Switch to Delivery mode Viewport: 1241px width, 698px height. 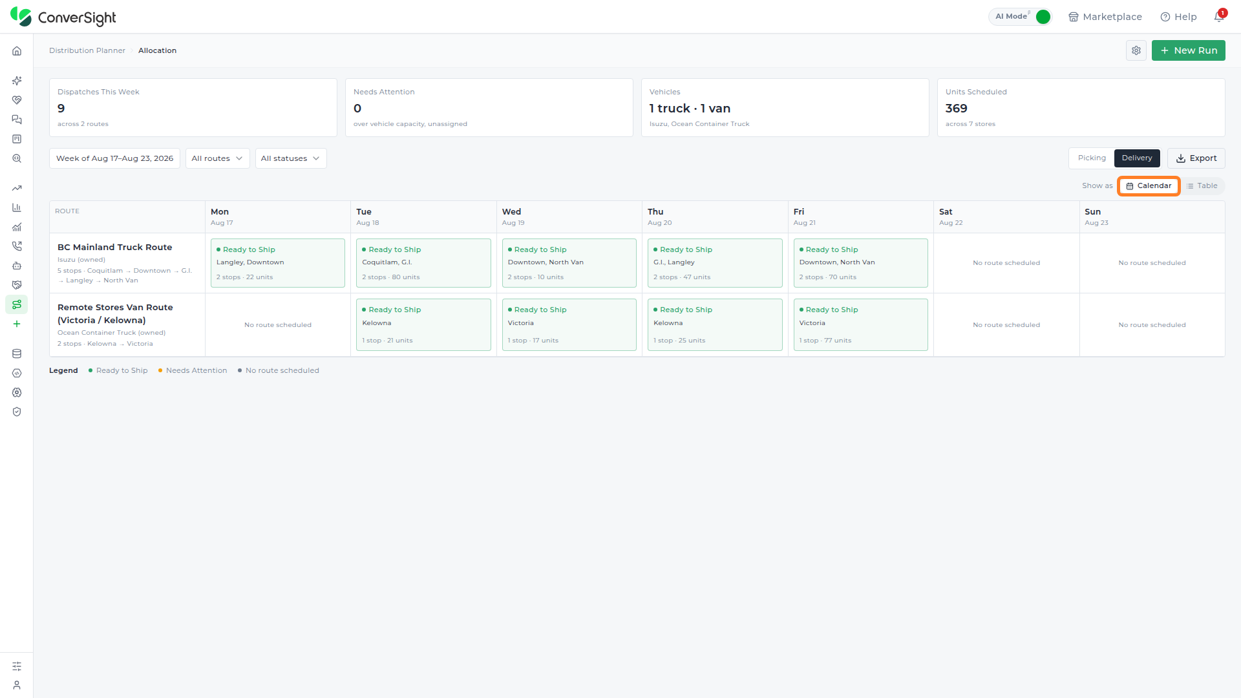[x=1137, y=158]
